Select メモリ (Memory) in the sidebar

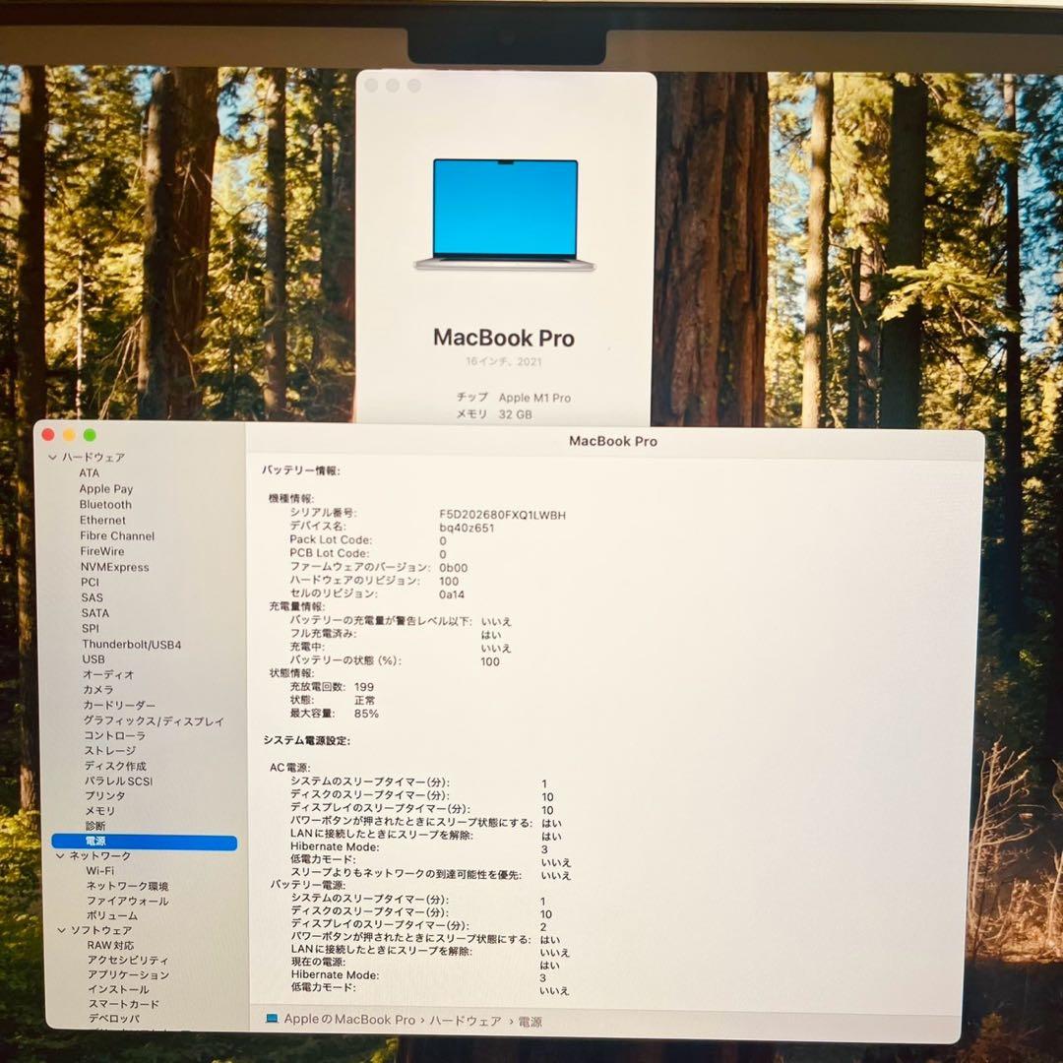coord(98,810)
